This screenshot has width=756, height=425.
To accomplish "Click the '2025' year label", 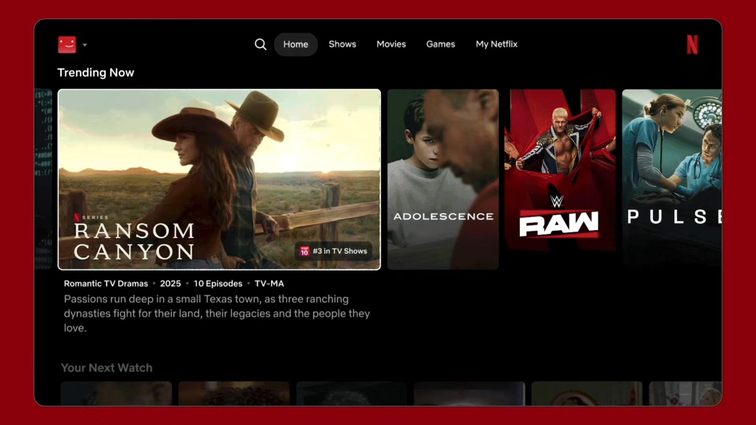I will (x=170, y=284).
